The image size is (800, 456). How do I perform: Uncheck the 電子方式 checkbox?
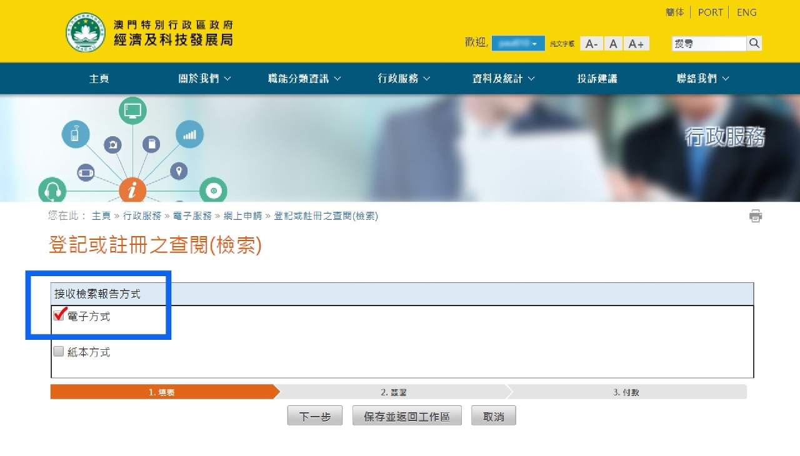59,316
